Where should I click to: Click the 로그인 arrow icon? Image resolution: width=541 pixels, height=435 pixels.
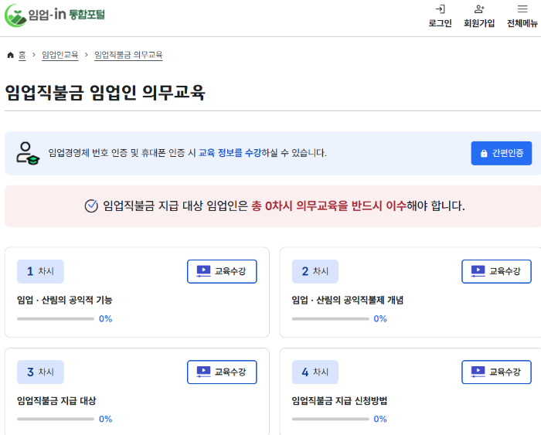click(x=441, y=9)
